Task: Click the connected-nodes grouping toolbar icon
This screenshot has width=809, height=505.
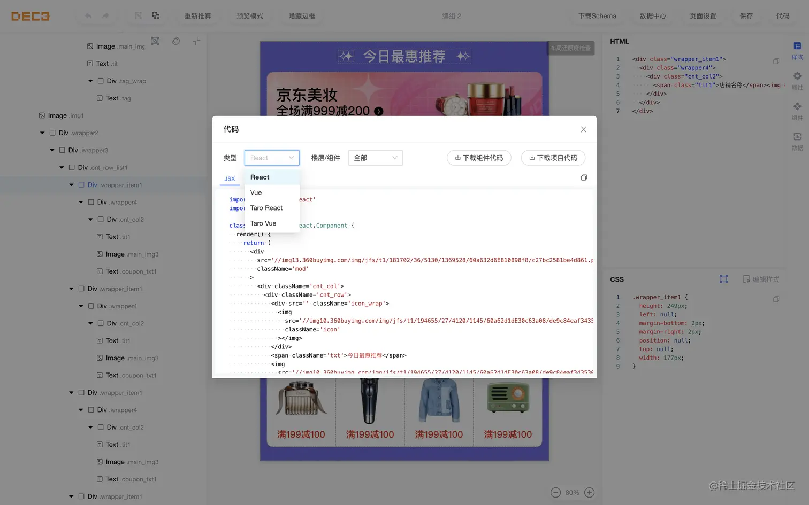Action: click(x=155, y=15)
